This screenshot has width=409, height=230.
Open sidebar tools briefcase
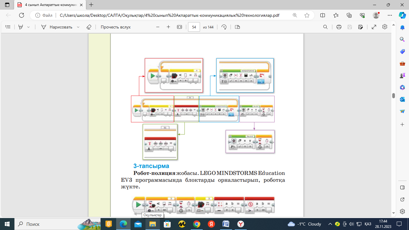tap(402, 63)
